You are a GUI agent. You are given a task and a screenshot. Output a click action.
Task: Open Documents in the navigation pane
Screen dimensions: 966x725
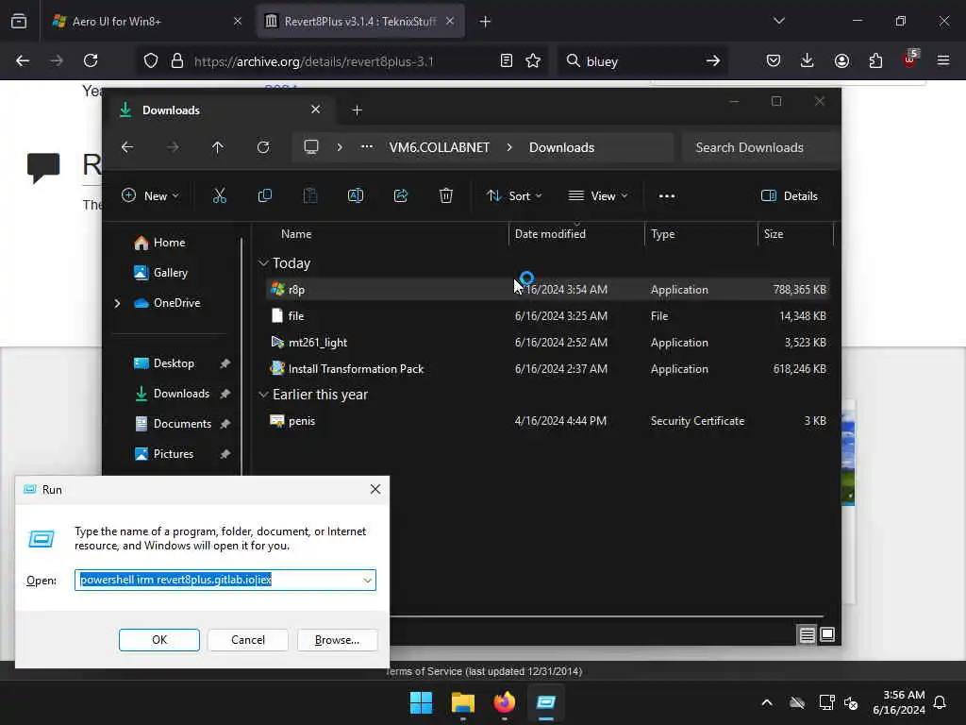(x=174, y=424)
